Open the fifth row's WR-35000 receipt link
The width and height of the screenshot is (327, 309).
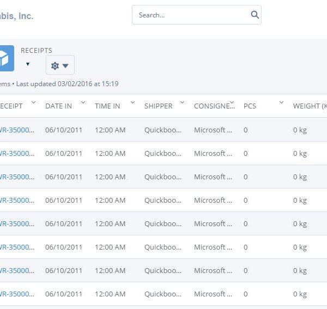pyautogui.click(x=17, y=224)
